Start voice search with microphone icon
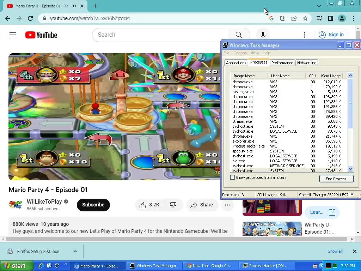 263,35
